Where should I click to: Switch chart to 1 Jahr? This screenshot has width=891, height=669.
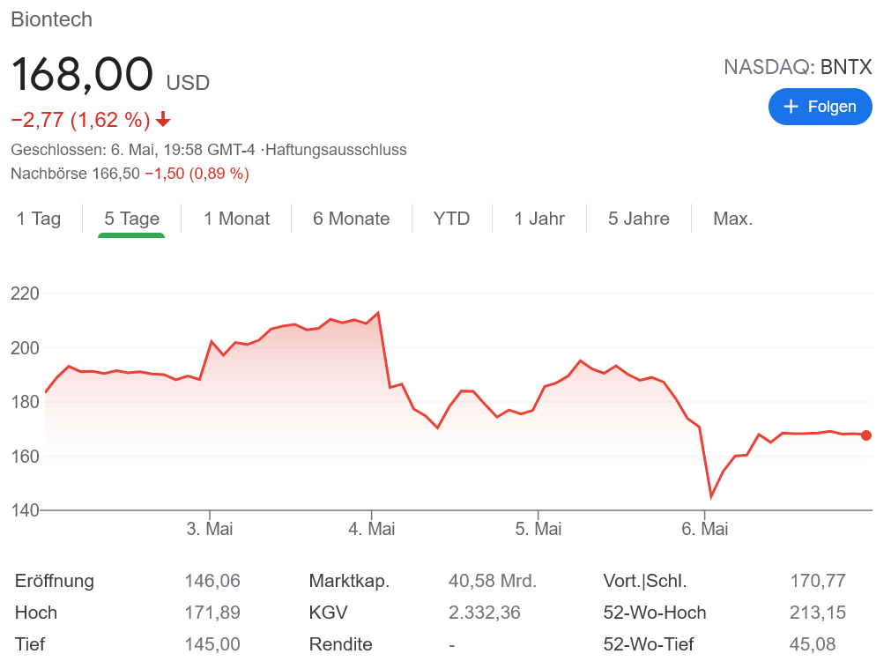point(539,219)
